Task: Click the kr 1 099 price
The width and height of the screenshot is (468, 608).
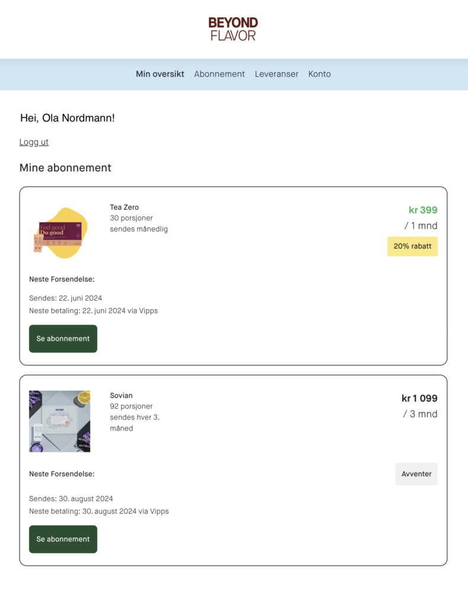Action: pos(419,398)
